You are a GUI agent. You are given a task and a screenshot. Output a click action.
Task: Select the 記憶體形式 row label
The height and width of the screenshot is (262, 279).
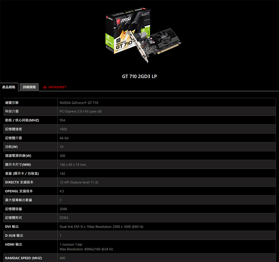coord(13,218)
